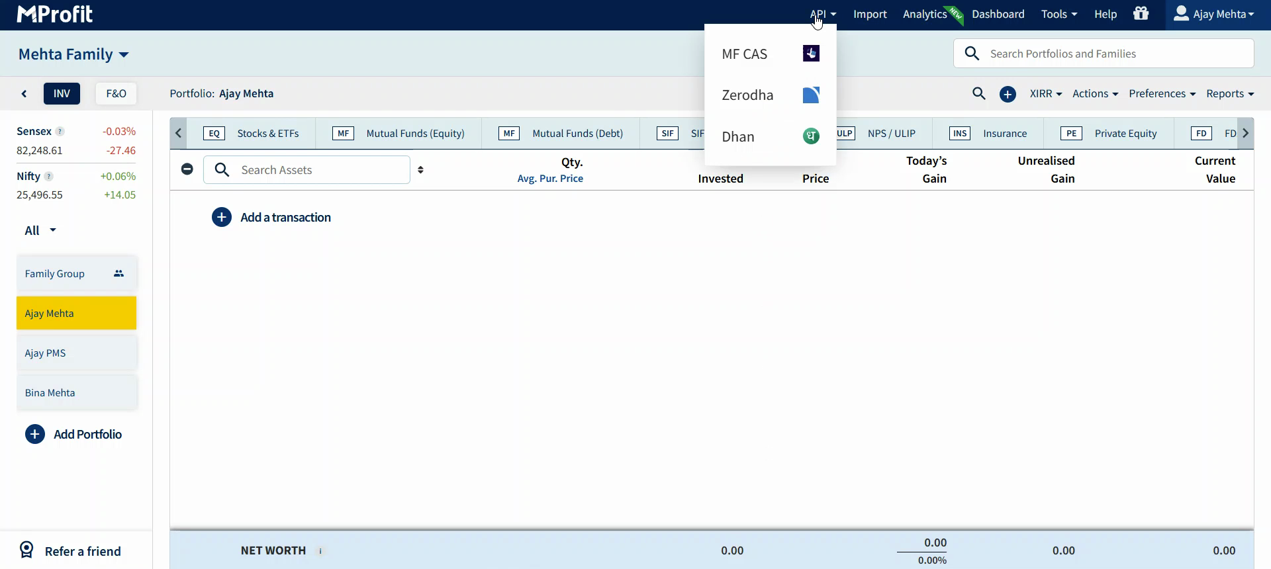The height and width of the screenshot is (569, 1271).
Task: Click the Avg. Pur. Price column label
Action: (550, 179)
